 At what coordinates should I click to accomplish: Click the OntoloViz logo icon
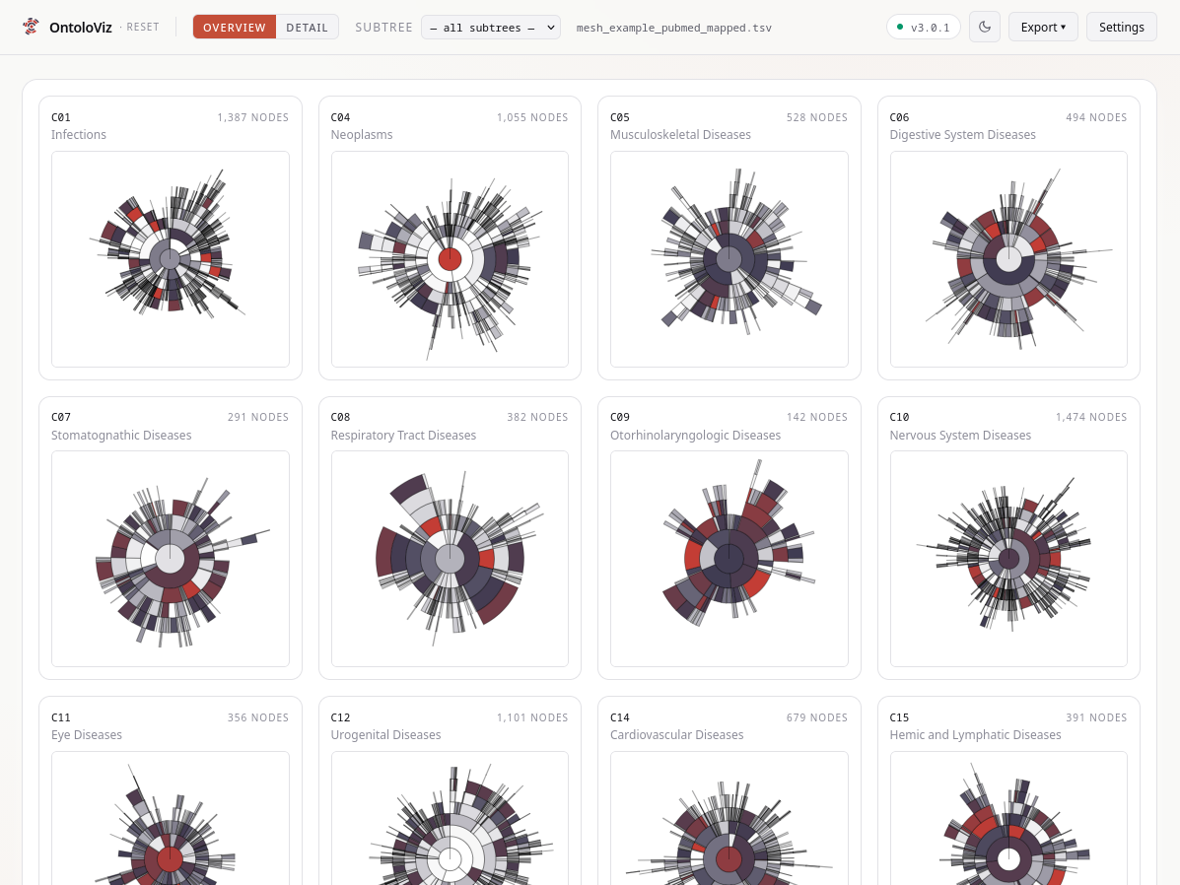[31, 27]
